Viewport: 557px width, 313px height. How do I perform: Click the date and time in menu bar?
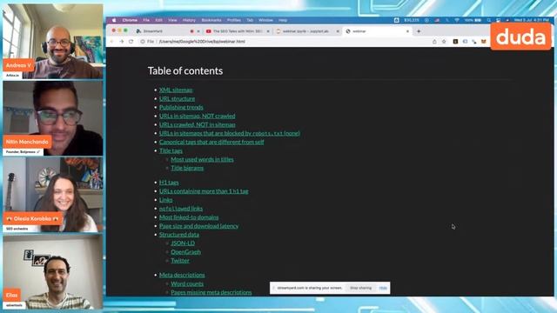click(x=532, y=20)
